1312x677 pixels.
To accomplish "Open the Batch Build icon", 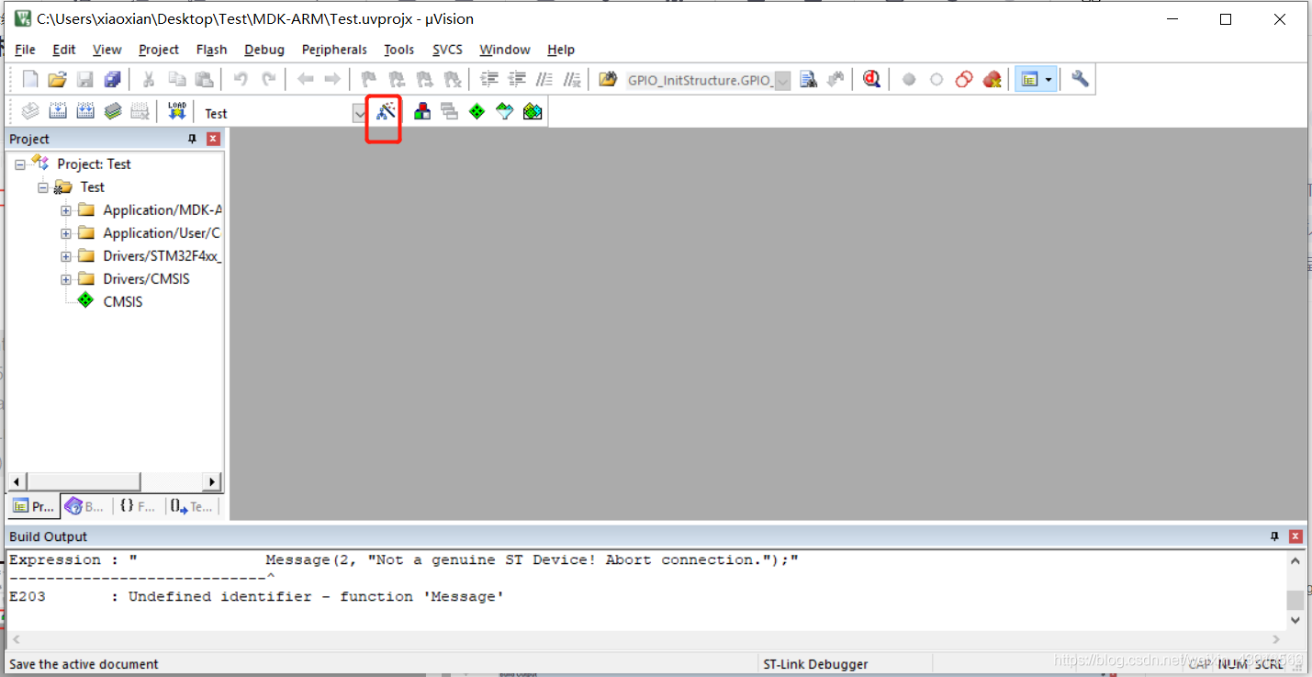I will (113, 112).
